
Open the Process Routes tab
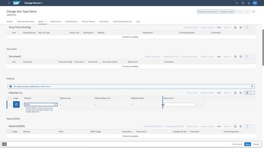(x=88, y=21)
